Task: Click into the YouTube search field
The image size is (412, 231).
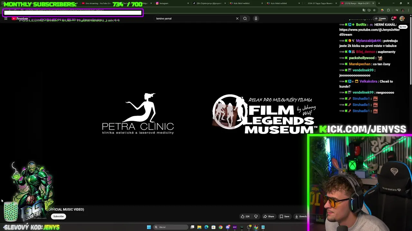Action: click(x=195, y=19)
